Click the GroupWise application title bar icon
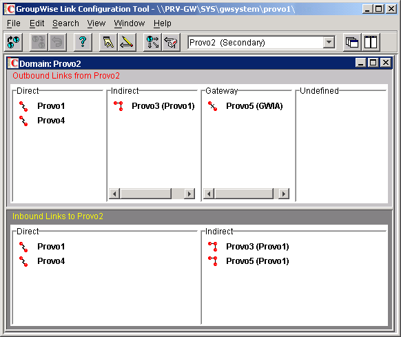The height and width of the screenshot is (337, 401). 10,9
